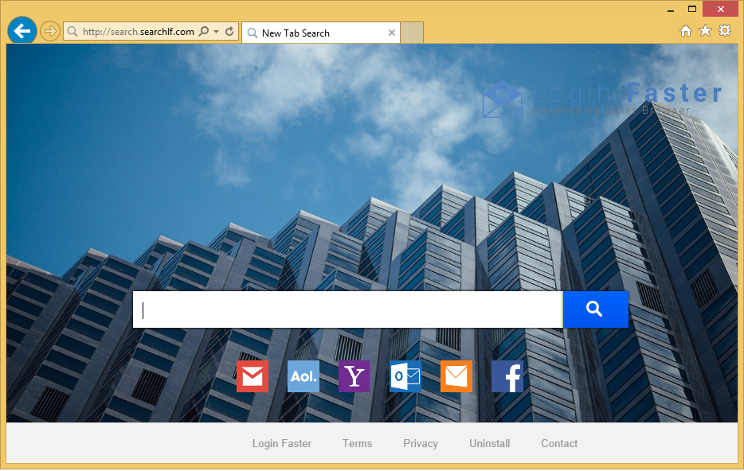Open the Tools gear menu
This screenshot has width=744, height=471.
[725, 31]
